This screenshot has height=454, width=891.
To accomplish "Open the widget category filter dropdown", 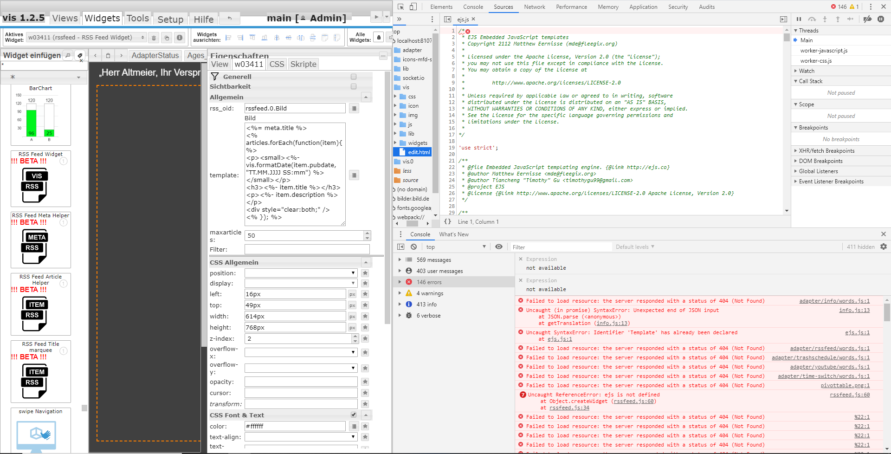I will pos(44,77).
